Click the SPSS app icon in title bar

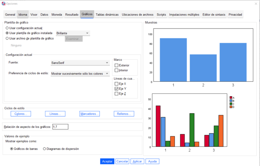(x=3, y=4)
